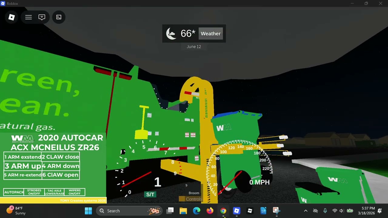Open the Snipping Tool taskbar icon
This screenshot has width=388, height=218.
276,211
